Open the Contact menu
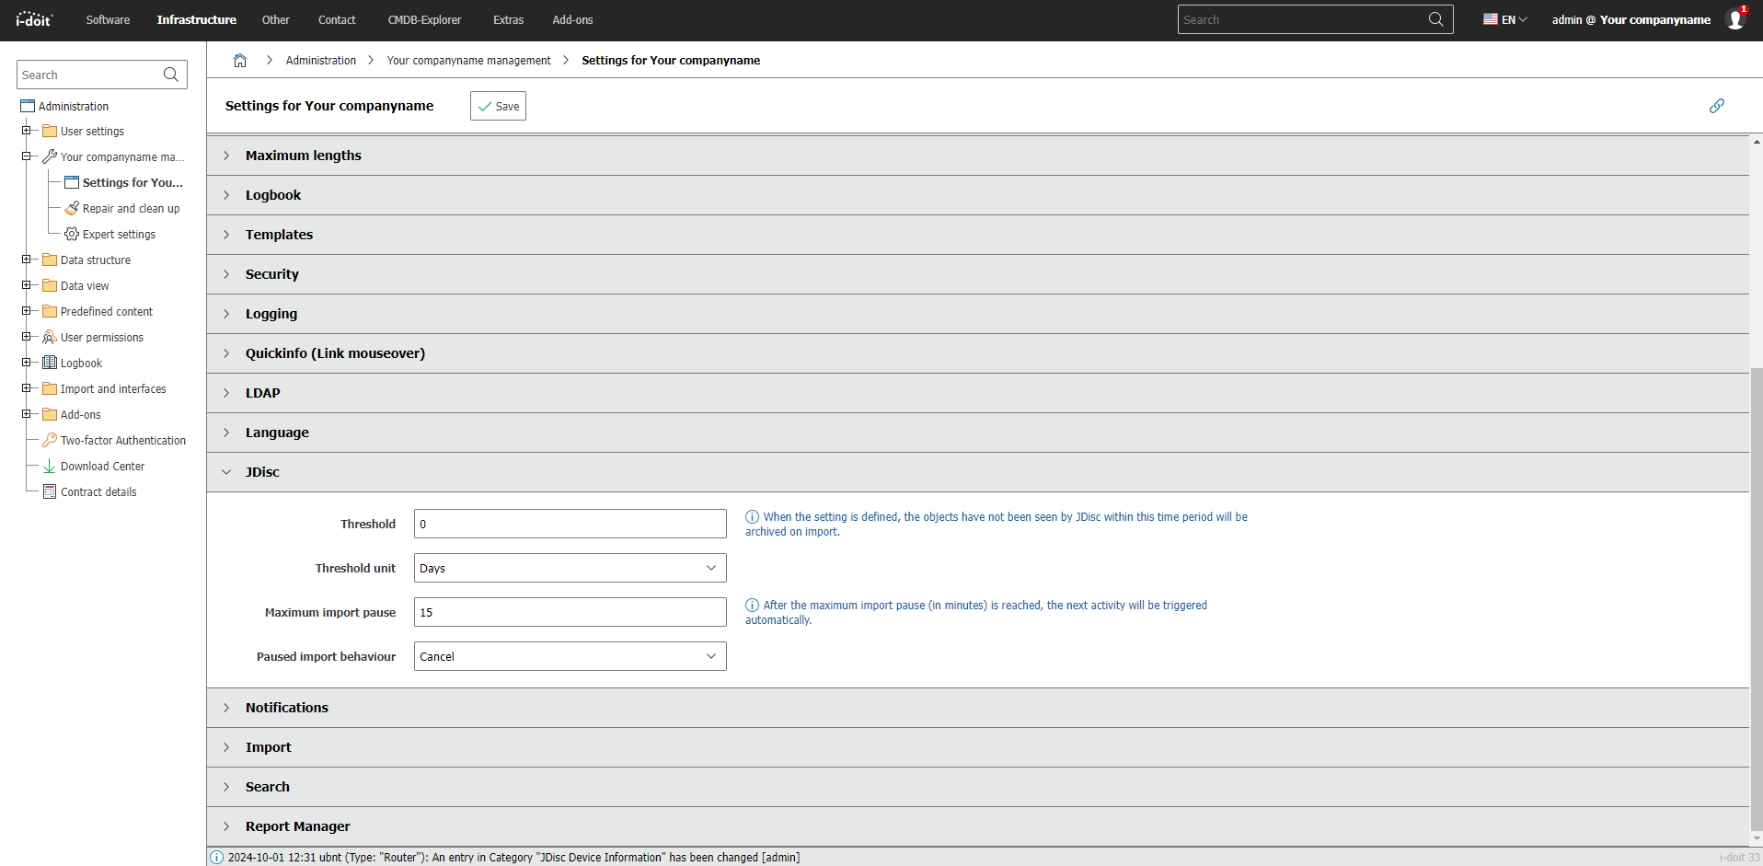The width and height of the screenshot is (1763, 866). [337, 19]
